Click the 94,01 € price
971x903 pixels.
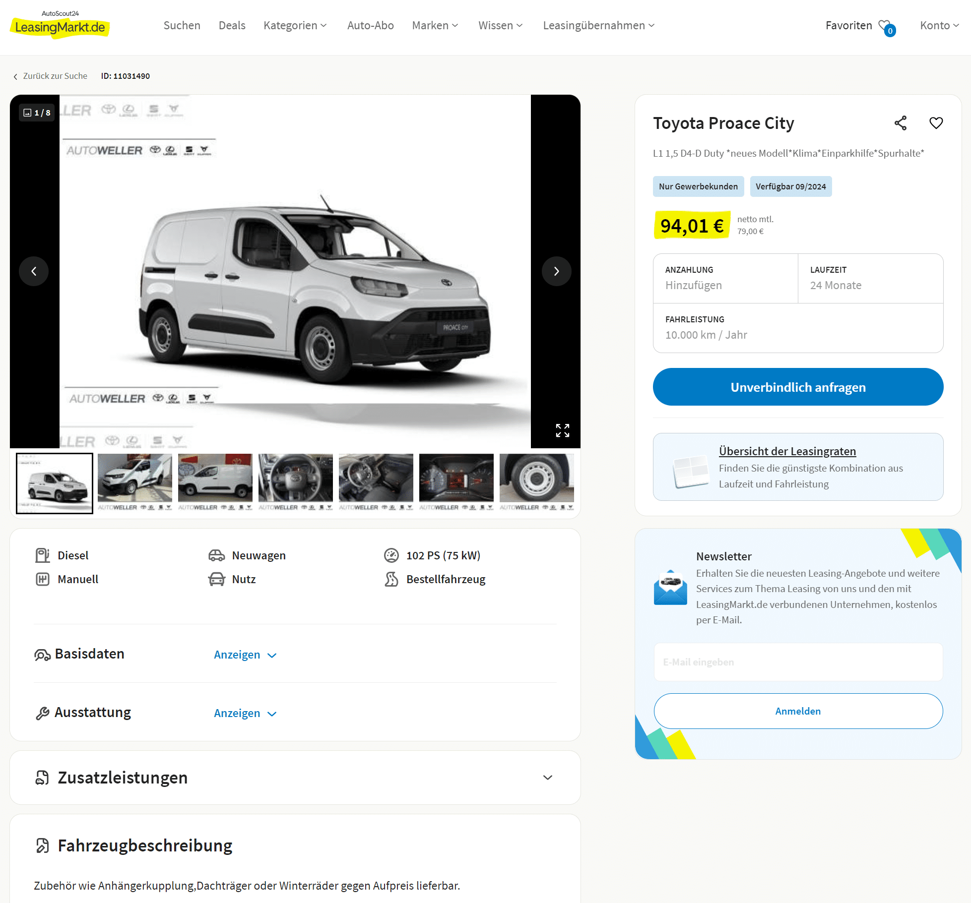coord(692,226)
